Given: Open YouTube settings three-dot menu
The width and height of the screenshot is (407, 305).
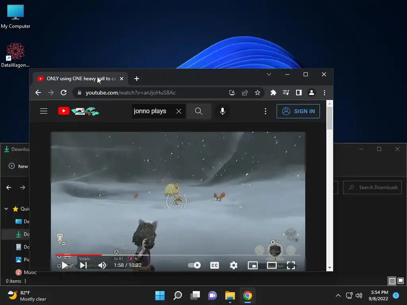Looking at the screenshot, I should point(265,111).
